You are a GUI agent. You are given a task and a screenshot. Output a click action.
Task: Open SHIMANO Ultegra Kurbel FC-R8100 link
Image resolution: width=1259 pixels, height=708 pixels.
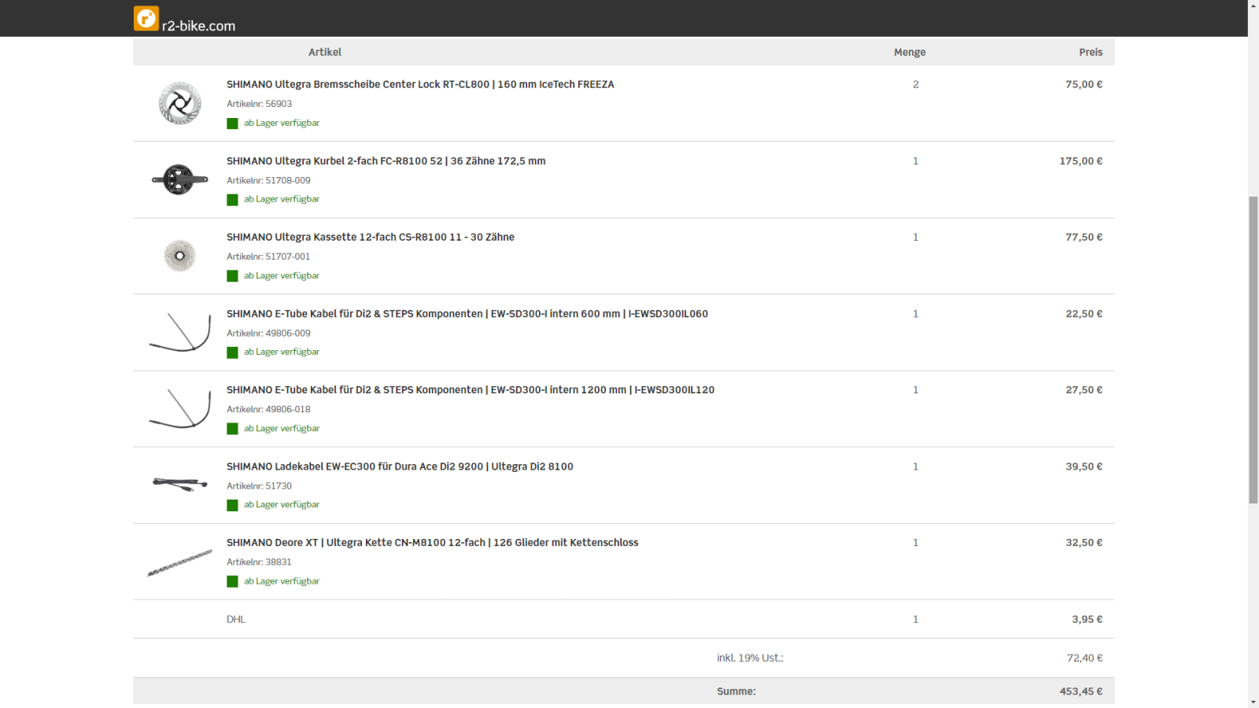tap(386, 160)
